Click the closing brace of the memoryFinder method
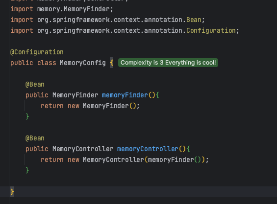 27,117
